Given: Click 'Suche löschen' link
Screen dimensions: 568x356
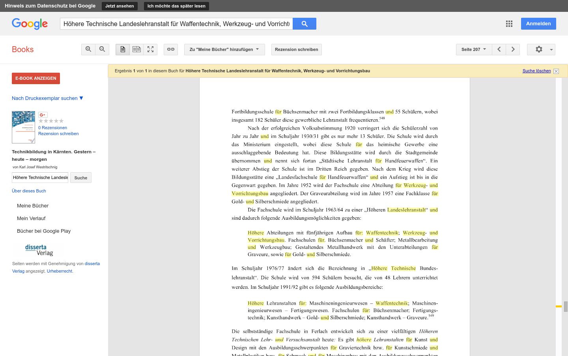Looking at the screenshot, I should (x=536, y=71).
